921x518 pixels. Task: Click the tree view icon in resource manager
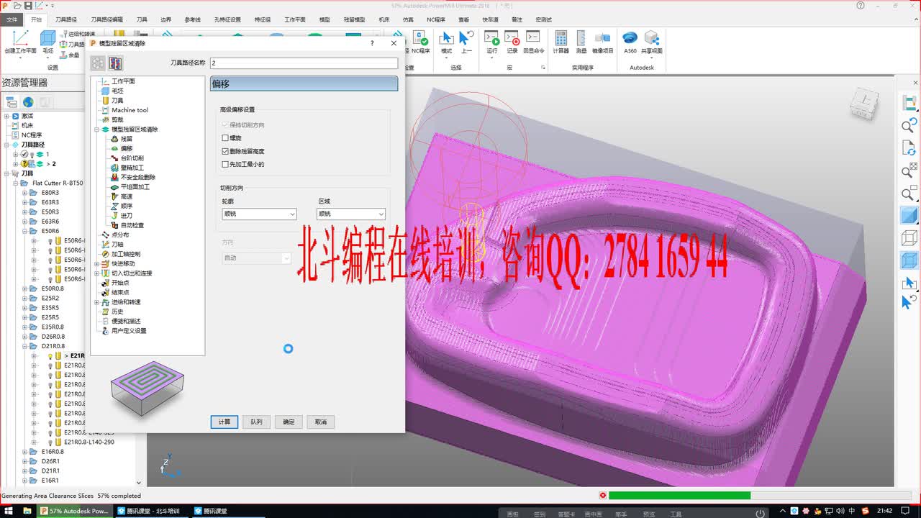click(12, 102)
